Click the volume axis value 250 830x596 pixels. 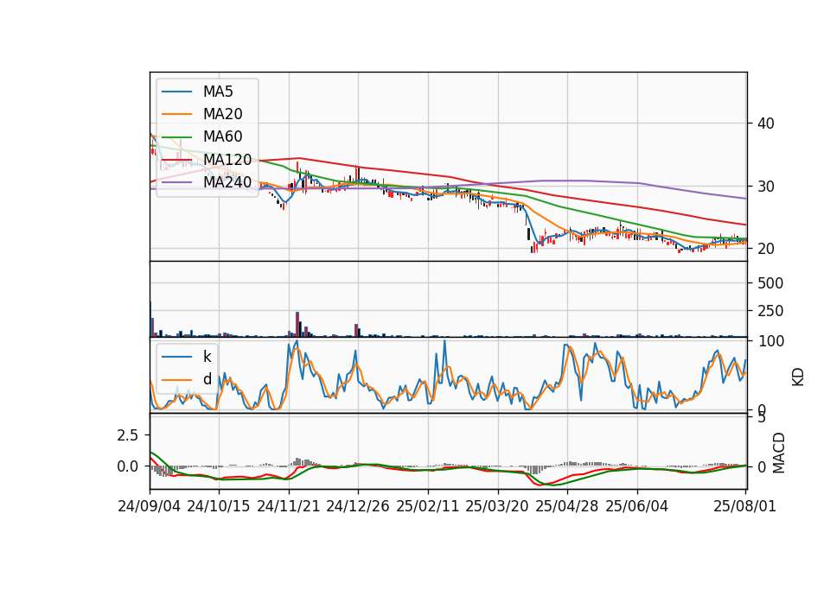770,311
